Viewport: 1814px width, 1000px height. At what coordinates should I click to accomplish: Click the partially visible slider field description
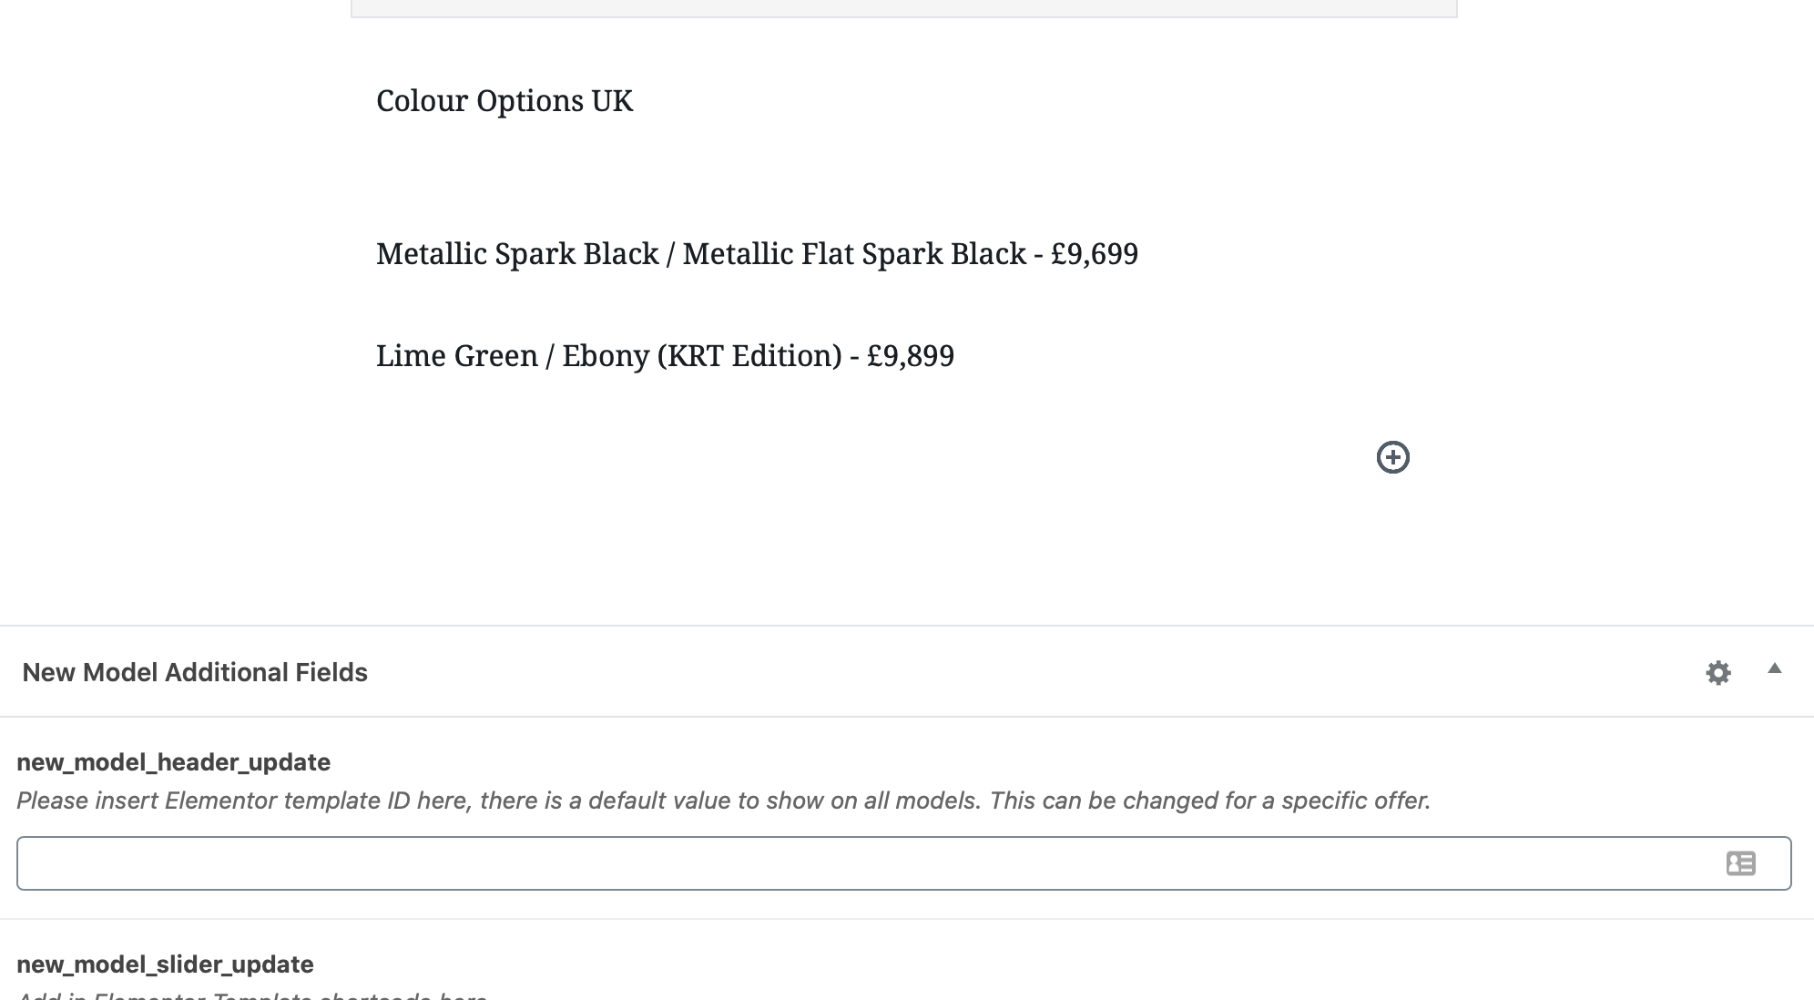(251, 995)
